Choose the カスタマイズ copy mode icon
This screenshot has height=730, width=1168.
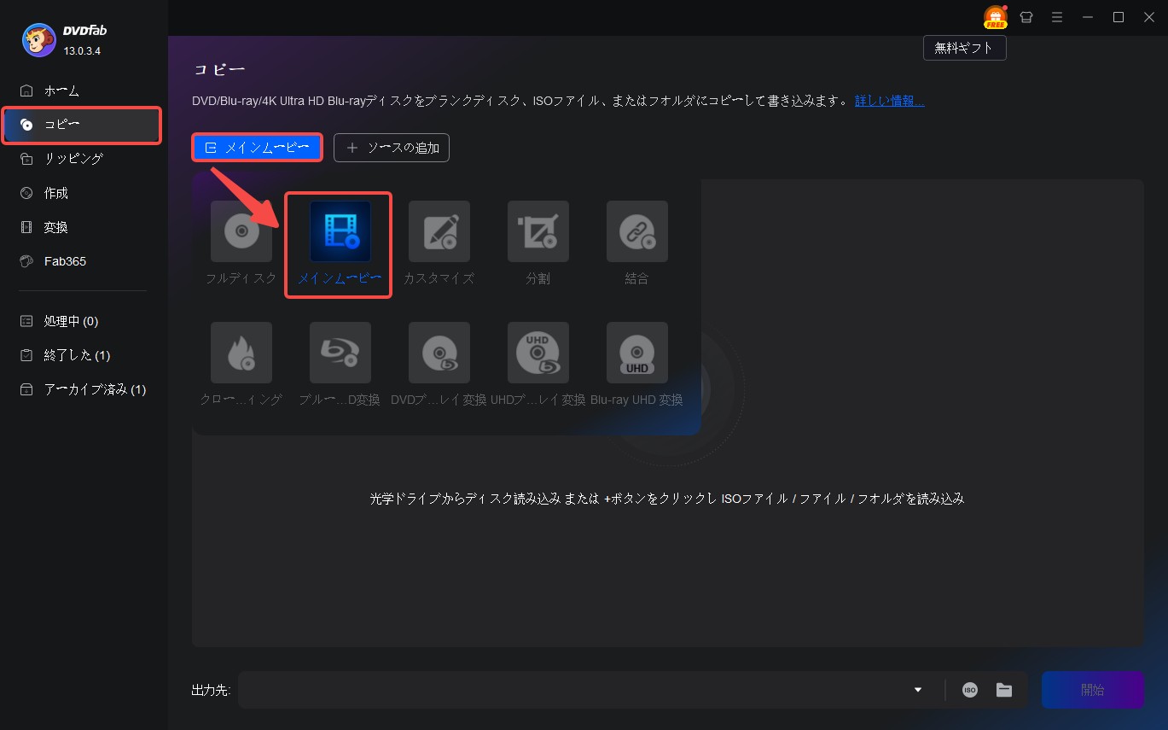(x=439, y=231)
